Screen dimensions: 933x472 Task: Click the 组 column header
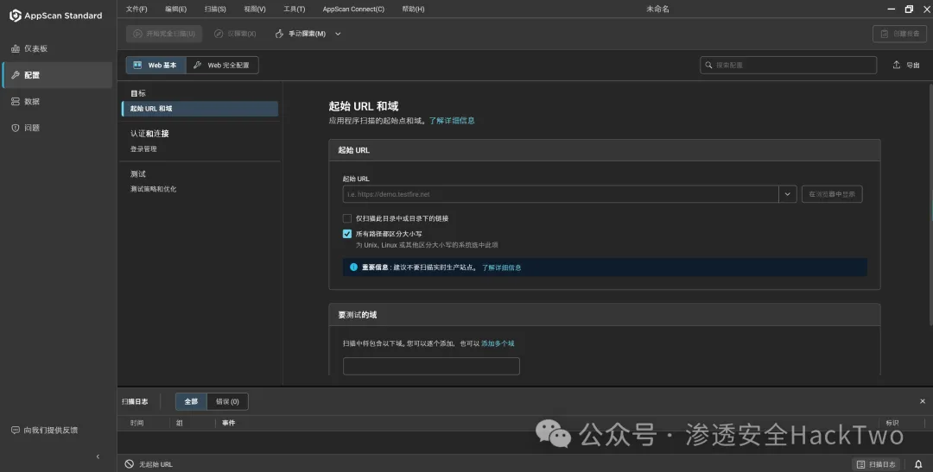[x=180, y=423]
